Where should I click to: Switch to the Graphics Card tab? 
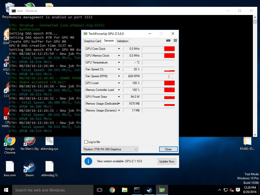pos(92,41)
